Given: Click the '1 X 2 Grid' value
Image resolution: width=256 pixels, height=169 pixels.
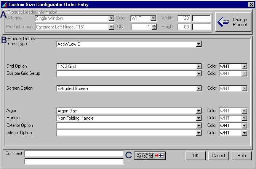Looking at the screenshot, I should (66, 66).
